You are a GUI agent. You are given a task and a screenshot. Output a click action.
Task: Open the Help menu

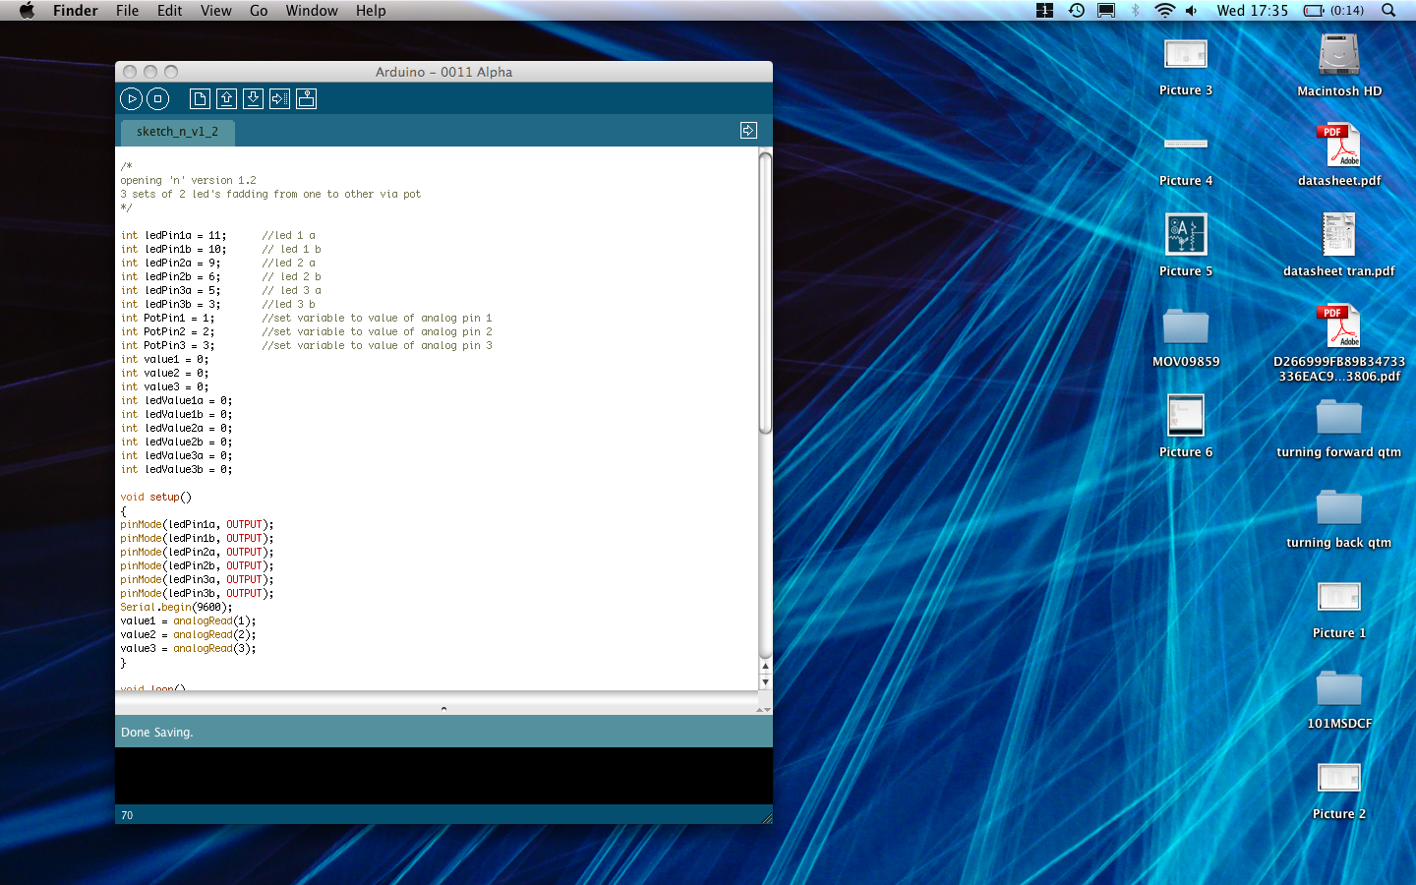click(371, 11)
